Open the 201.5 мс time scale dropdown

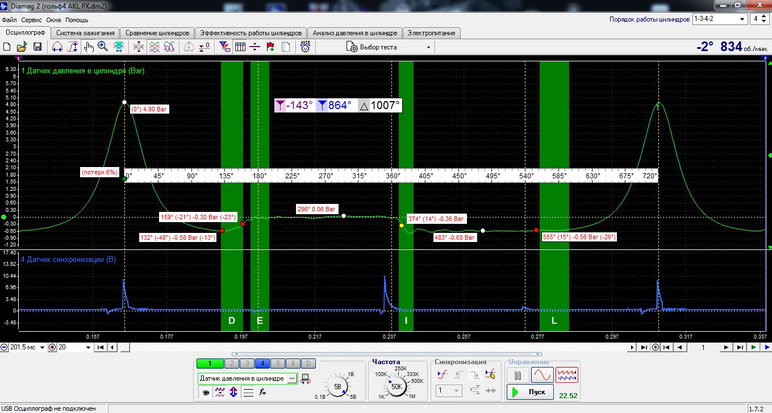pos(28,347)
